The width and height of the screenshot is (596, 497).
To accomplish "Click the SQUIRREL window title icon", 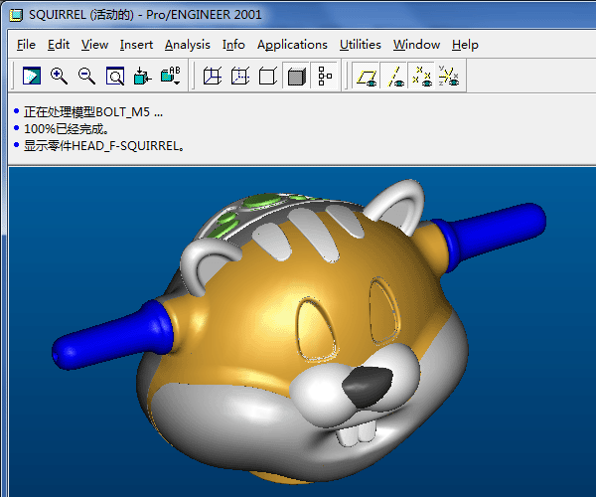I will coord(16,15).
